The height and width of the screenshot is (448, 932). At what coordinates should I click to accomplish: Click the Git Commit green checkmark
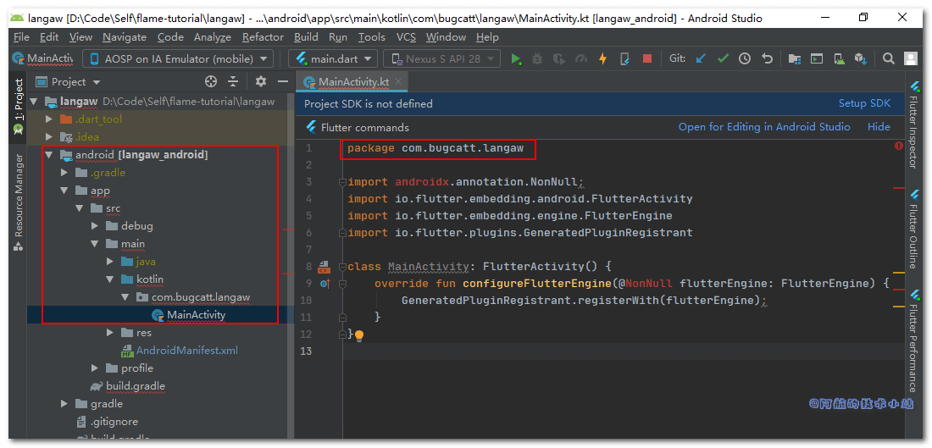[723, 58]
